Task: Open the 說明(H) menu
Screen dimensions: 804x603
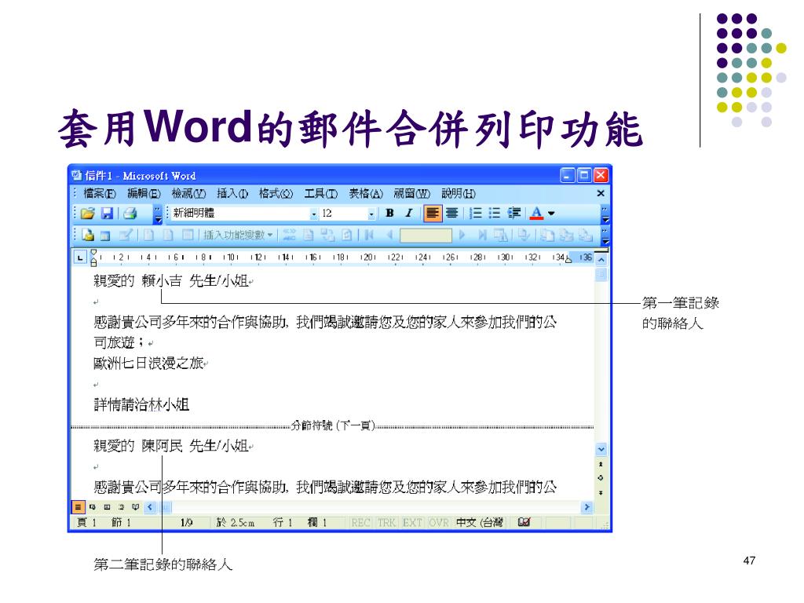Action: (x=459, y=193)
